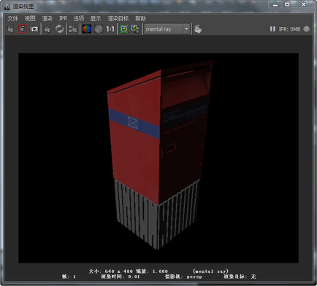This screenshot has width=317, height=286.
Task: Close the Render View window
Action: 303,4
